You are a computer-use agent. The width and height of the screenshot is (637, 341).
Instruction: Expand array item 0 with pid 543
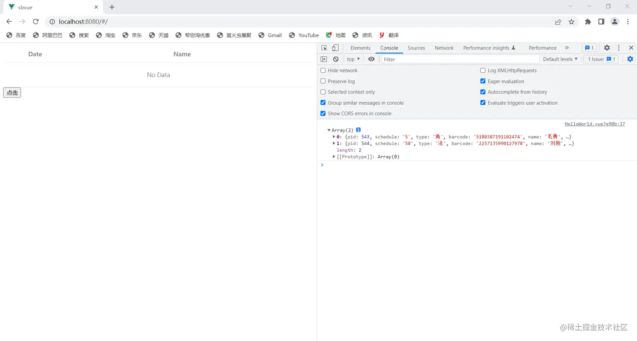pyautogui.click(x=334, y=137)
